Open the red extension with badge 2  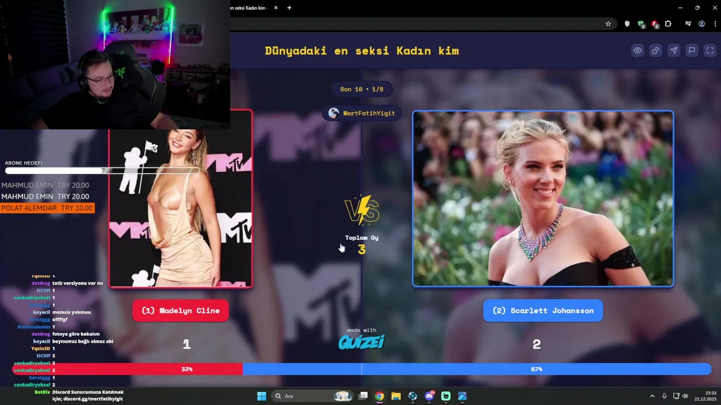[x=655, y=24]
